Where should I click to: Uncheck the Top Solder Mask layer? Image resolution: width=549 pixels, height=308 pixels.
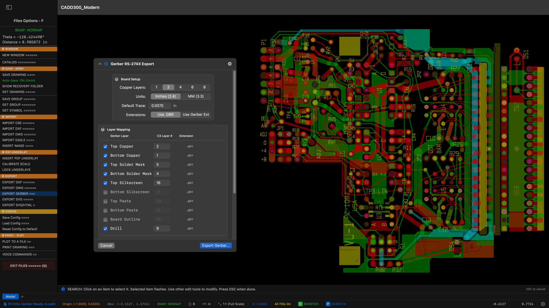tap(106, 165)
